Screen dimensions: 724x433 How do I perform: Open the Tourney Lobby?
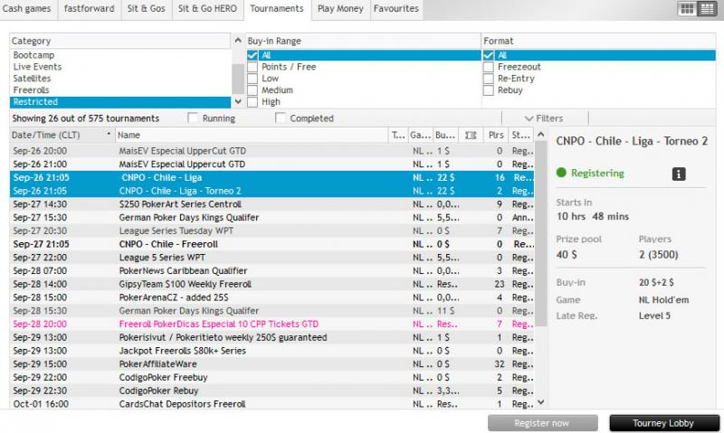(664, 423)
